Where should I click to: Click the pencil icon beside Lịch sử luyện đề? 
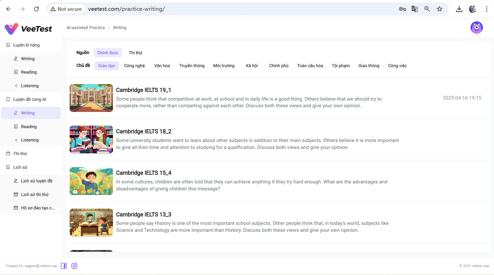[16, 181]
